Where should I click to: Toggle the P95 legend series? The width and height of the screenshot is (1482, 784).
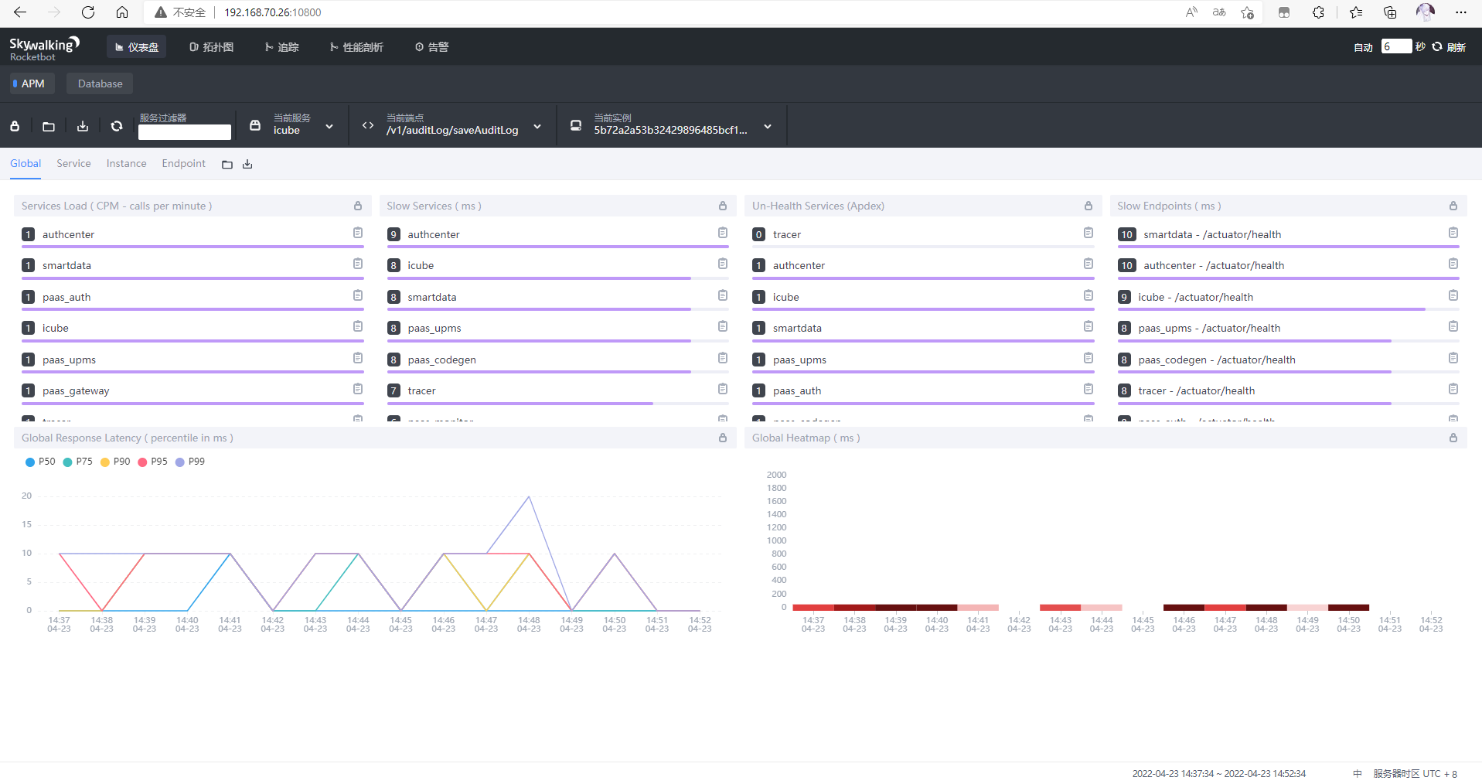152,462
